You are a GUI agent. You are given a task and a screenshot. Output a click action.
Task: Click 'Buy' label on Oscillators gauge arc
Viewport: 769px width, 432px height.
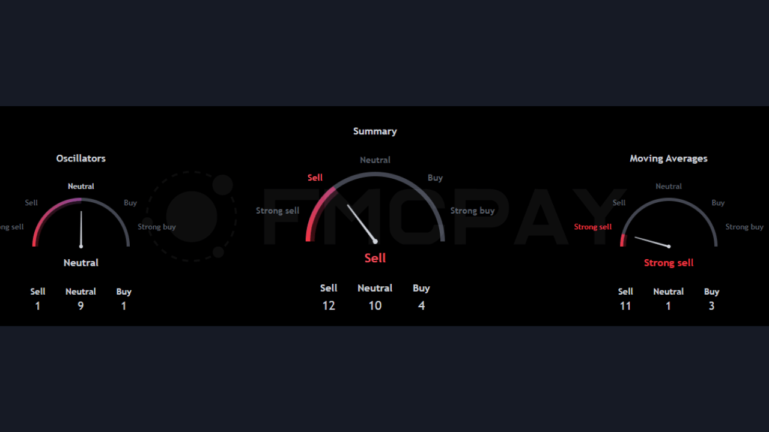click(130, 203)
